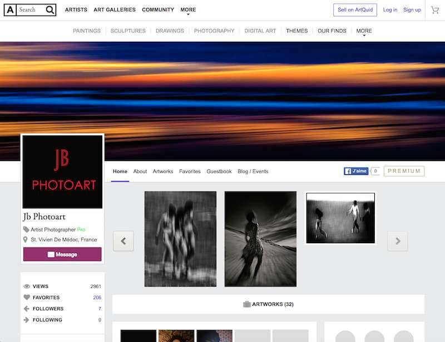The image size is (445, 342).
Task: Click the search magnifier icon
Action: click(50, 10)
